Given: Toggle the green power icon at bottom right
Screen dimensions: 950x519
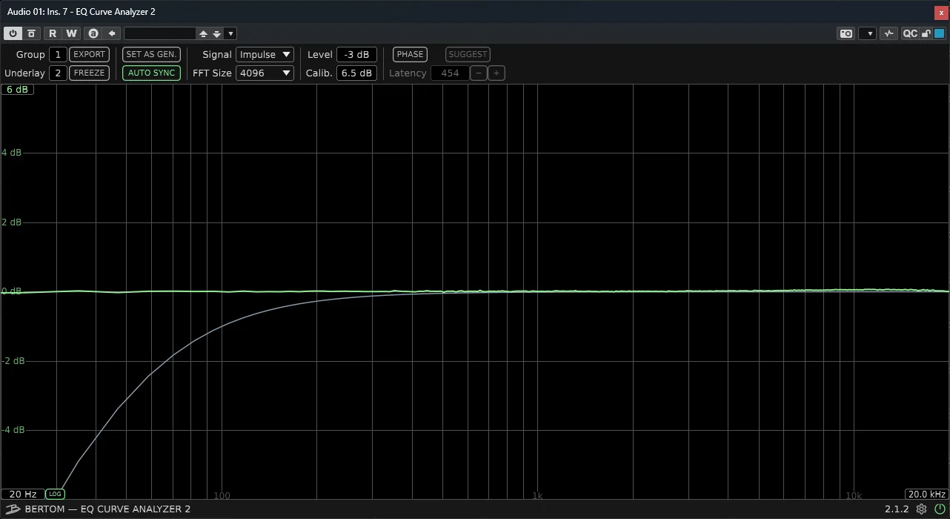Looking at the screenshot, I should [940, 509].
